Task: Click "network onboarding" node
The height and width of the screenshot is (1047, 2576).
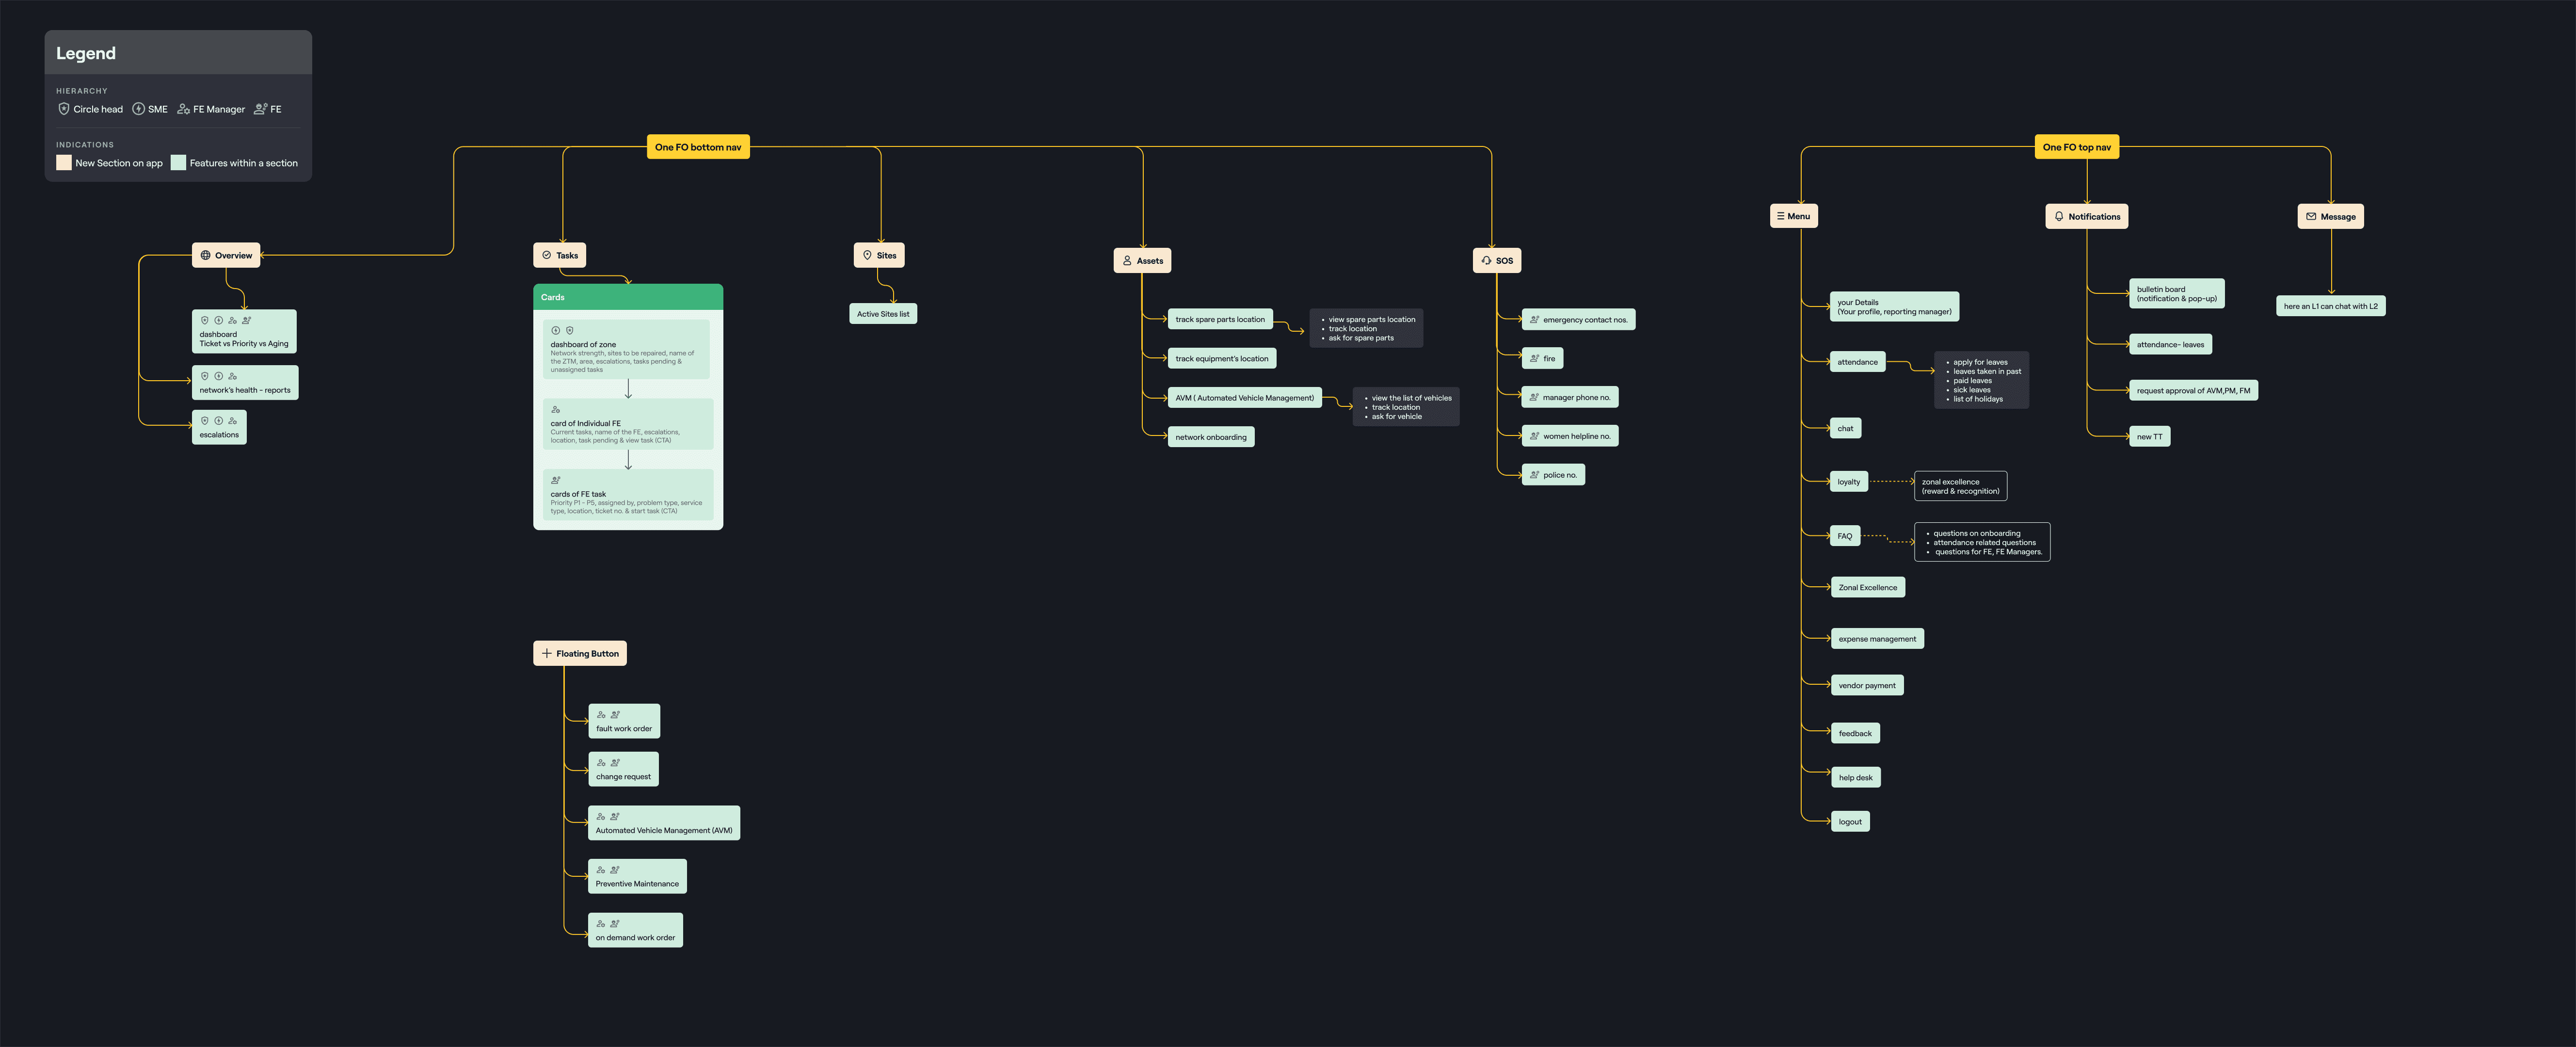Action: tap(1211, 437)
